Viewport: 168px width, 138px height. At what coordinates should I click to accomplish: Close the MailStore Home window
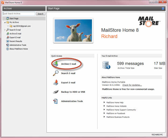163,2
